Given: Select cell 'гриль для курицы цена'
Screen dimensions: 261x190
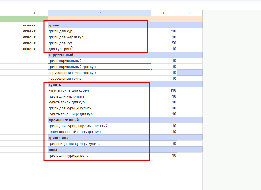Looking at the screenshot, I should pos(99,156).
